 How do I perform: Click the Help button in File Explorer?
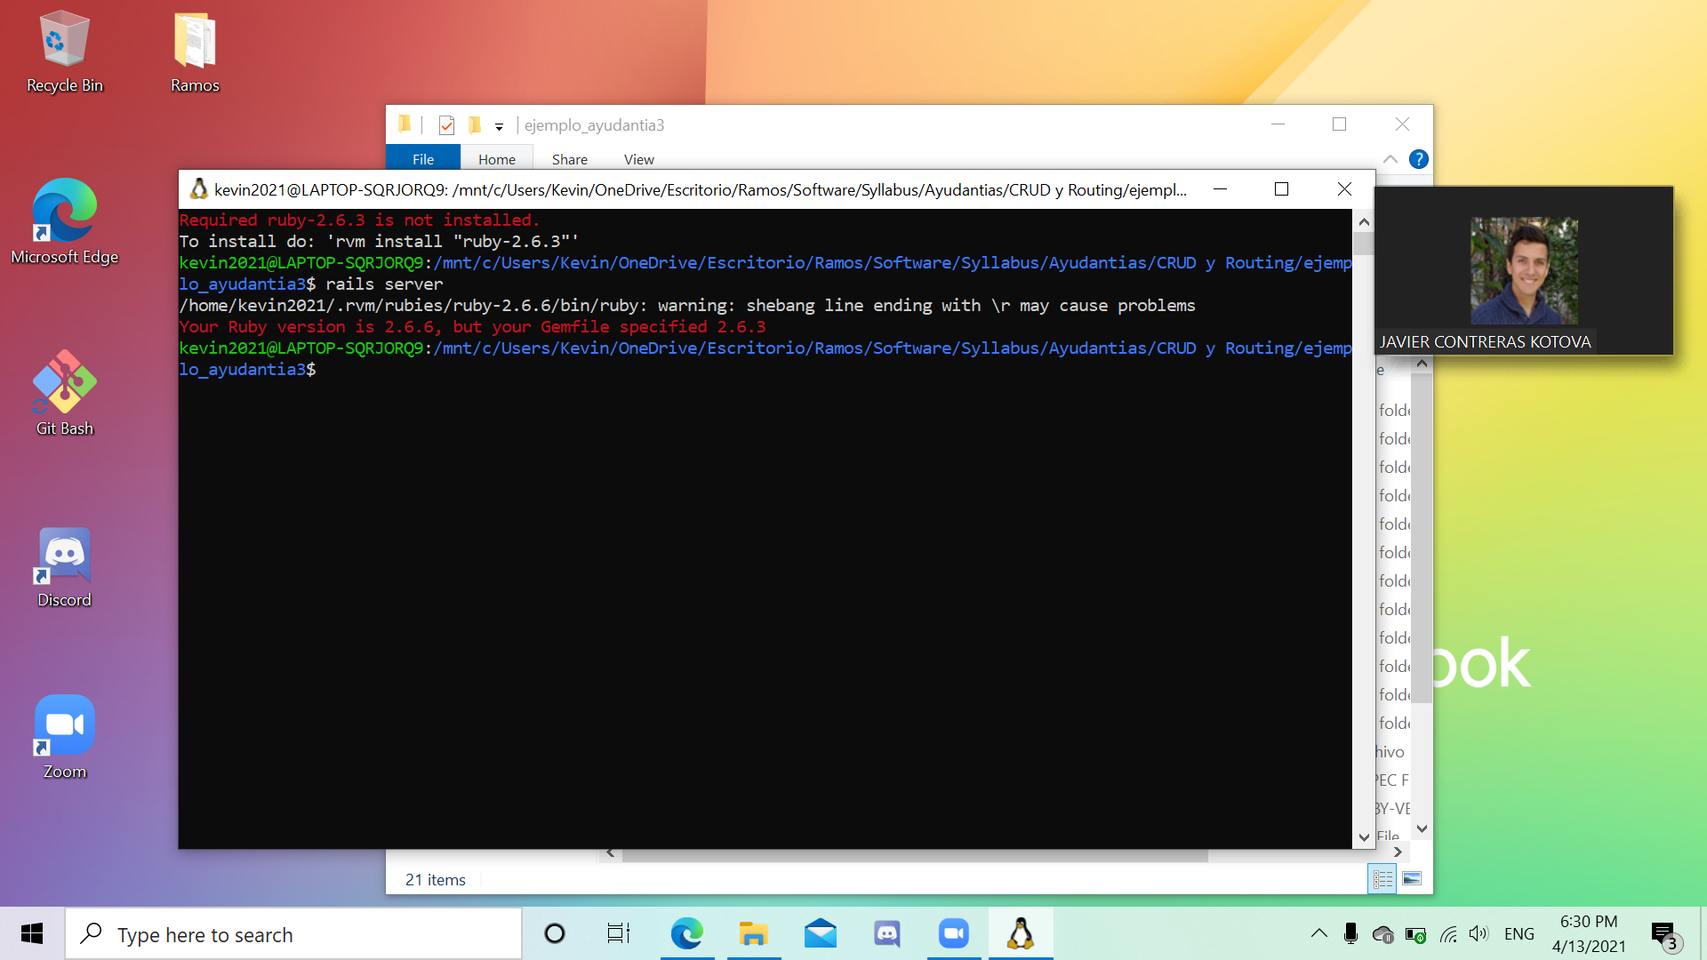(x=1418, y=159)
